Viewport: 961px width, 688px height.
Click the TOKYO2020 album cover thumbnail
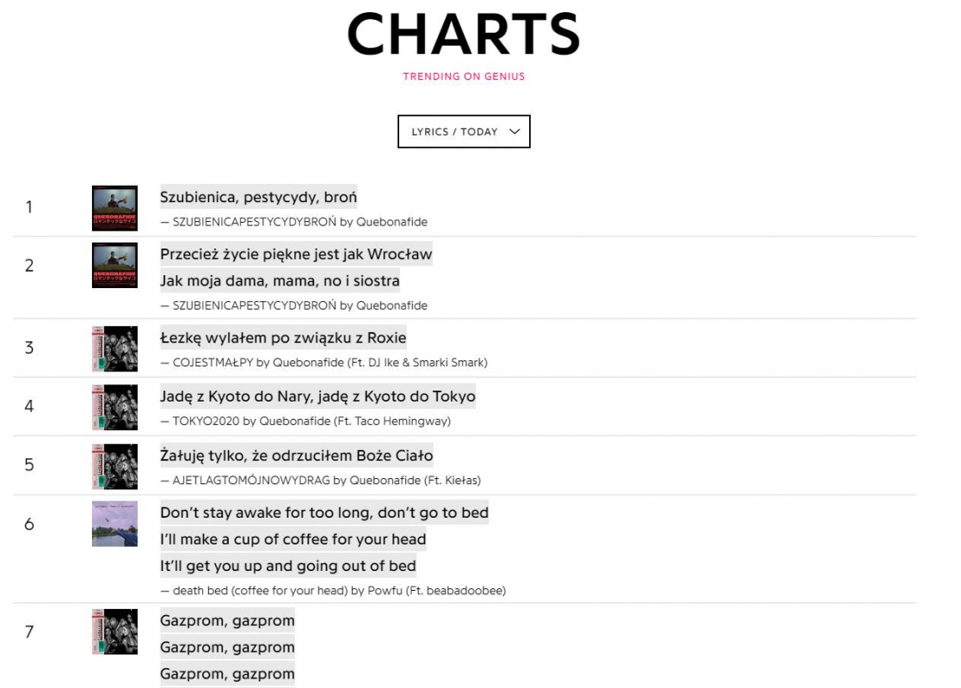click(114, 407)
